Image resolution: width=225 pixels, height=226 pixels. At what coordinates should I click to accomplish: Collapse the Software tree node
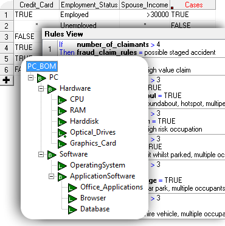tap(41, 155)
